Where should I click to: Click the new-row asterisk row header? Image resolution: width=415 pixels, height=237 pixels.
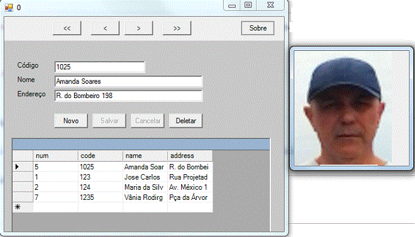tap(23, 207)
